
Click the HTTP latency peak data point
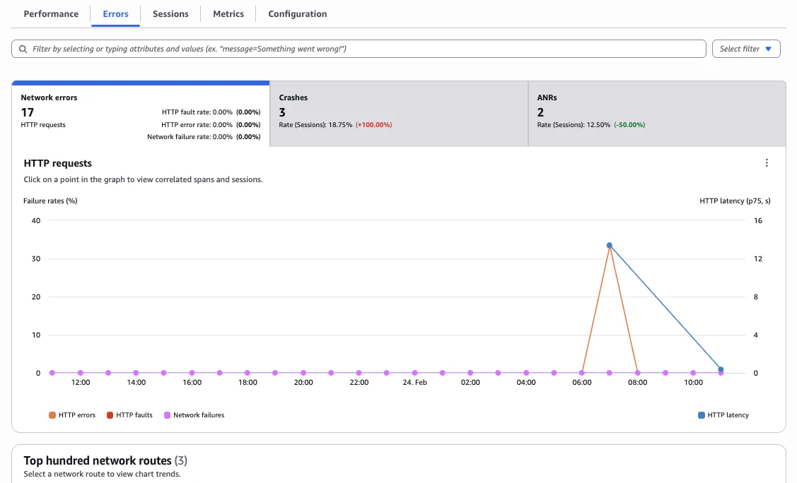click(610, 246)
